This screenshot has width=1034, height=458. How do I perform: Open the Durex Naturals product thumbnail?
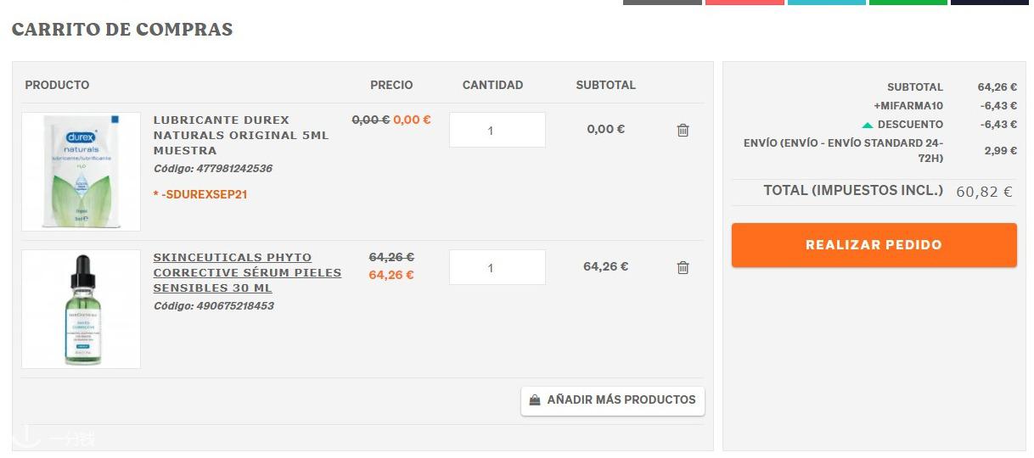[81, 172]
